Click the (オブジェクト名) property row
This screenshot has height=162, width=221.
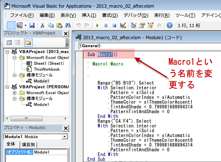pyautogui.click(x=19, y=152)
